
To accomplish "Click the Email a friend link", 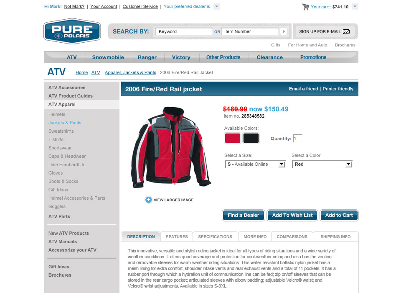I will (303, 89).
